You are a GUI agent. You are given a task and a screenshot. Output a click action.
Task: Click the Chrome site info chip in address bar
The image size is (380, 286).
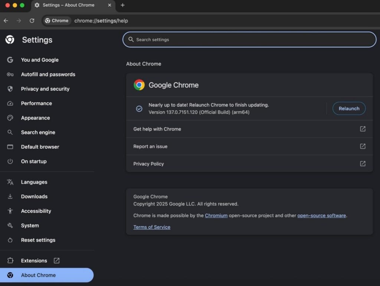57,21
